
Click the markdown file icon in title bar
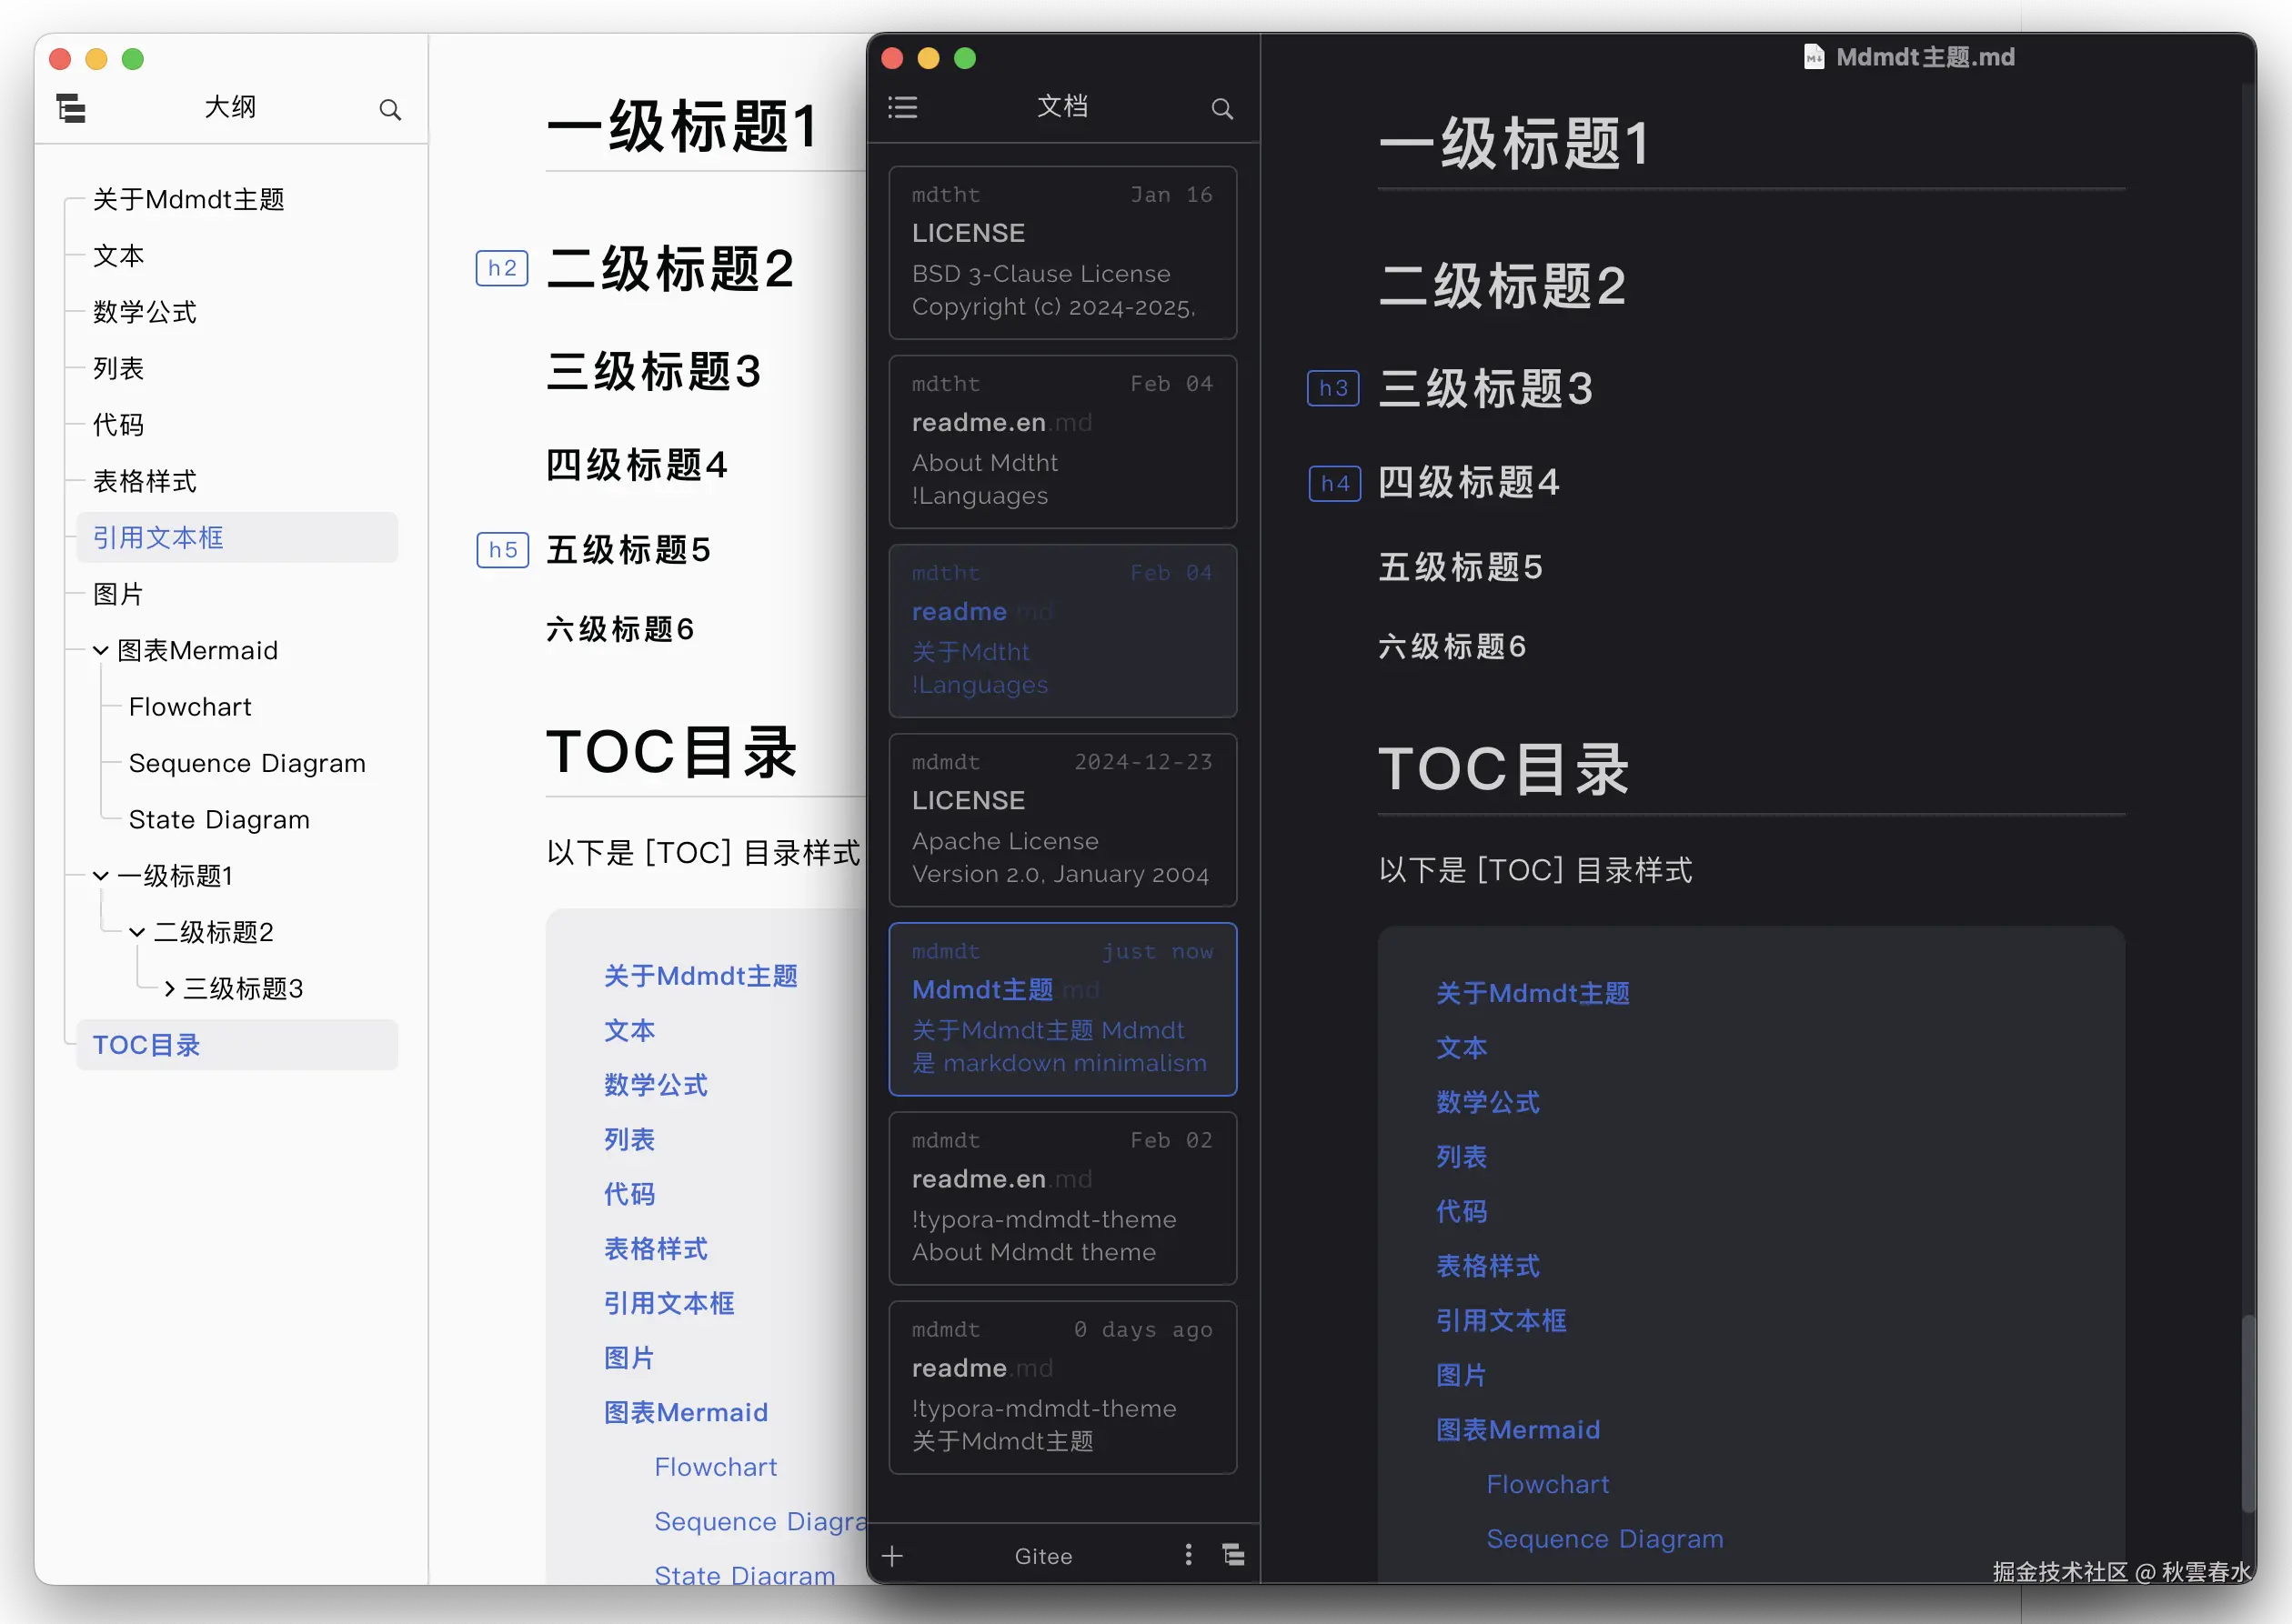[x=1814, y=57]
